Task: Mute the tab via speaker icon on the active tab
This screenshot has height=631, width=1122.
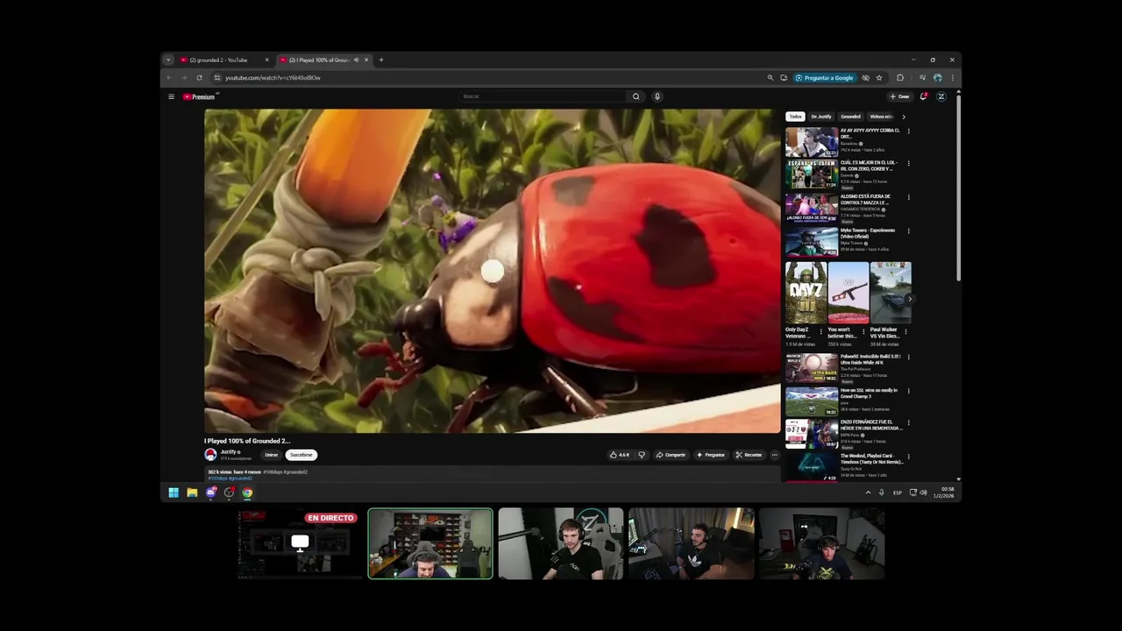Action: (x=356, y=60)
